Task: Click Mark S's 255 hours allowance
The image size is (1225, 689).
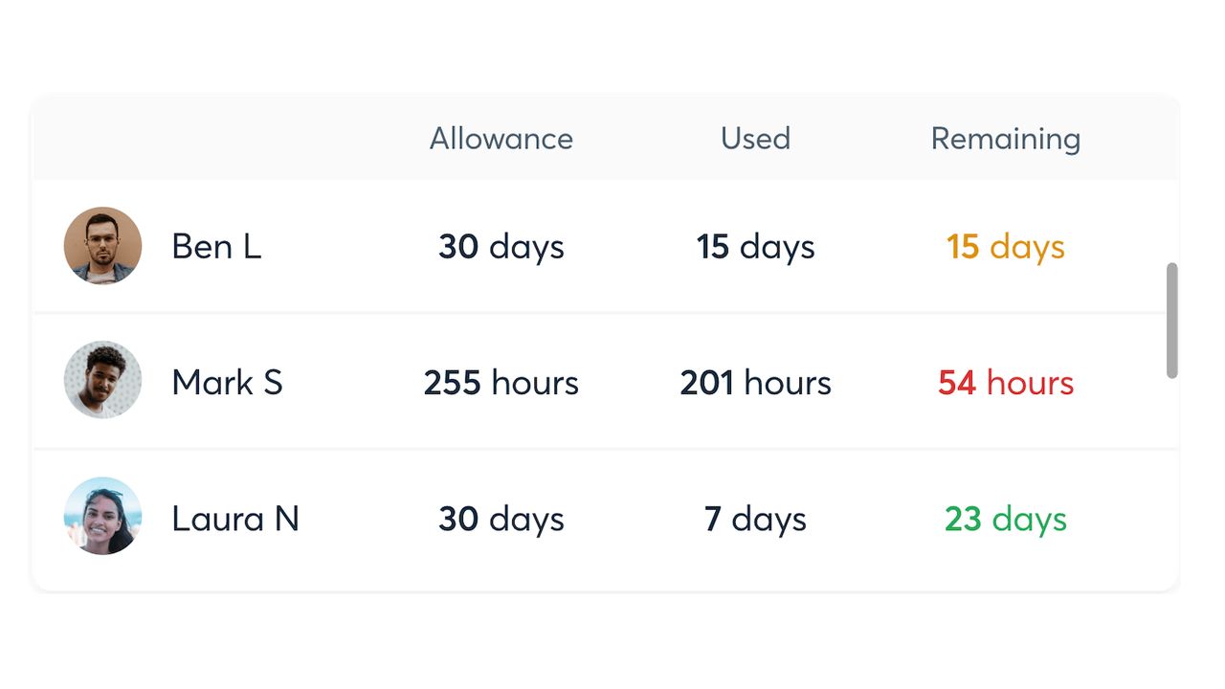Action: coord(501,383)
